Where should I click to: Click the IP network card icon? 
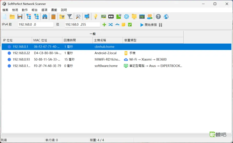point(103,17)
